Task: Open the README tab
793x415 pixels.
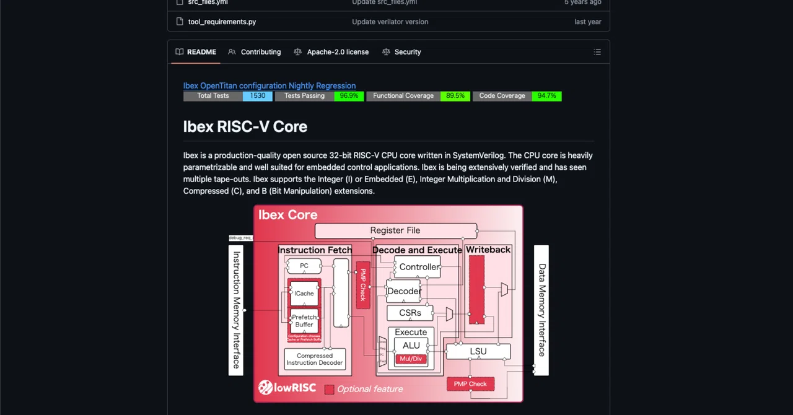Action: pyautogui.click(x=196, y=52)
